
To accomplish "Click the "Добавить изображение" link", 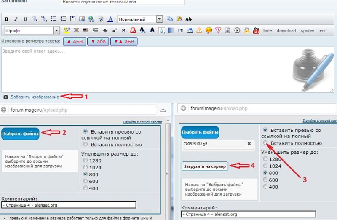I will tap(35, 97).
